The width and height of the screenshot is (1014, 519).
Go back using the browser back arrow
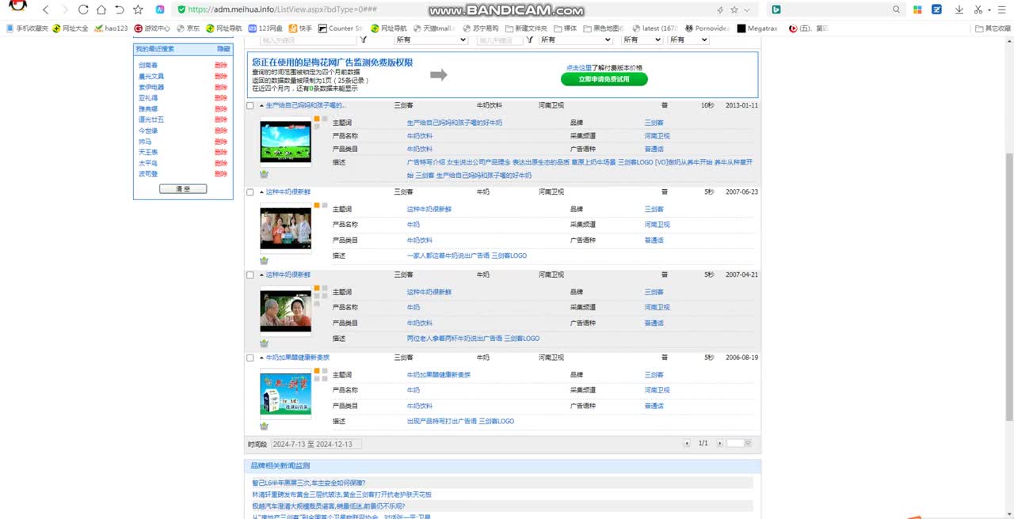(45, 9)
